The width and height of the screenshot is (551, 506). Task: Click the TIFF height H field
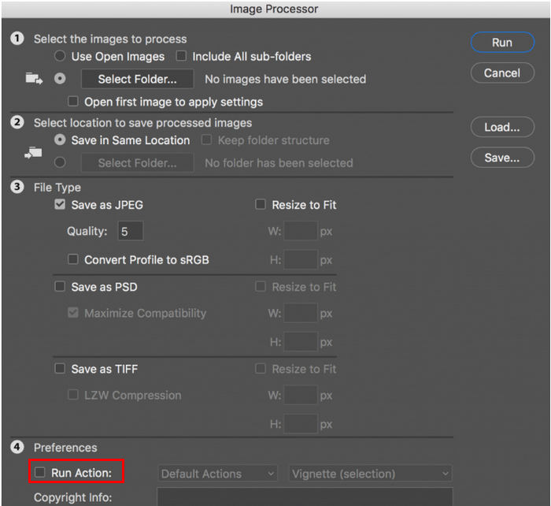pos(301,424)
